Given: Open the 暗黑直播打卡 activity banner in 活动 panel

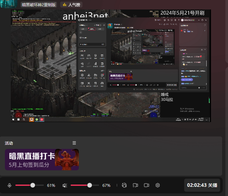Looking at the screenshot, I should click(42, 159).
